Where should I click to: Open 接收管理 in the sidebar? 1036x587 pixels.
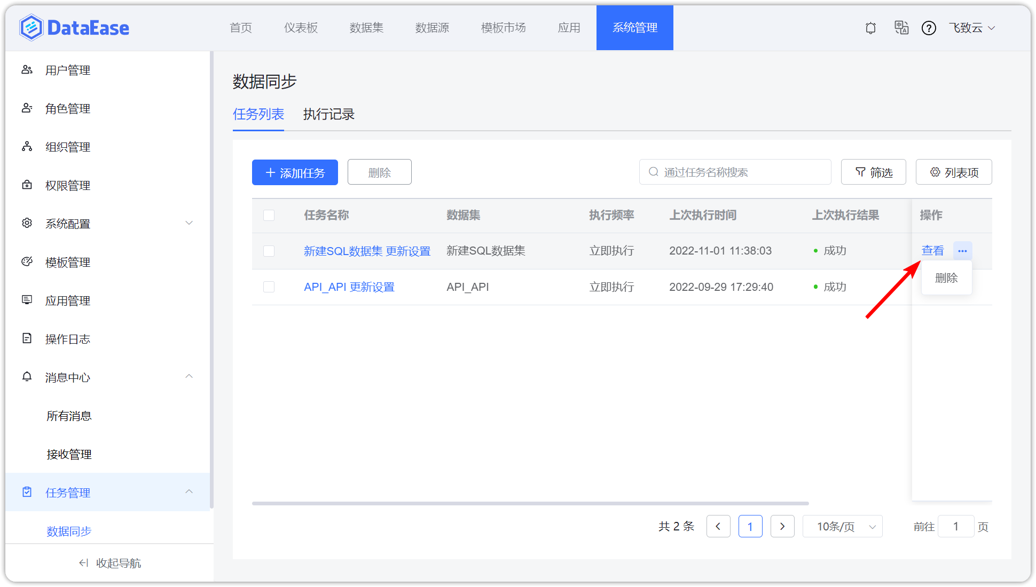(69, 454)
